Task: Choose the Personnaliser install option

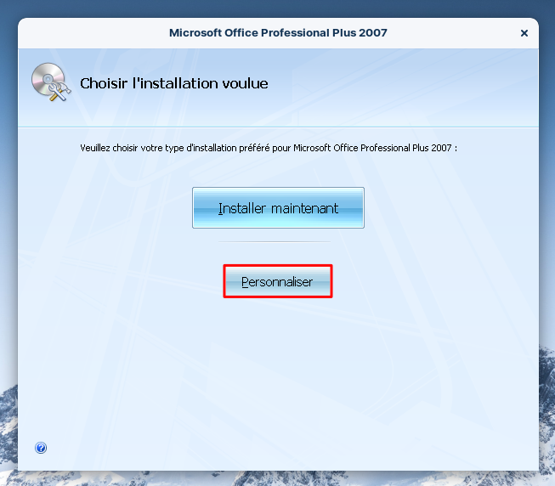Action: [277, 281]
